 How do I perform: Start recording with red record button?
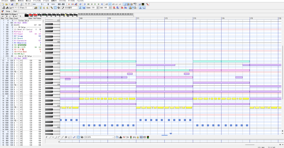tap(69, 4)
